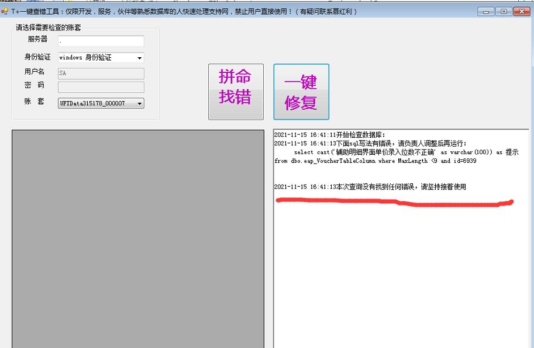534x348 pixels.
Task: Click the 用户名 field showing SA
Action: [101, 74]
